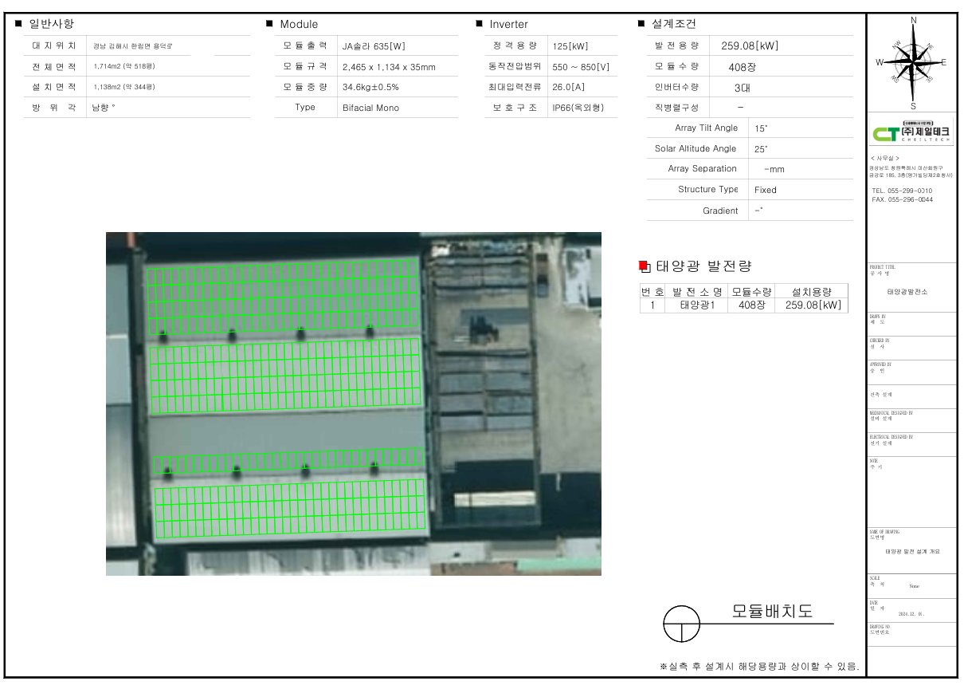Click the square bullet beside Module heading

coord(269,24)
